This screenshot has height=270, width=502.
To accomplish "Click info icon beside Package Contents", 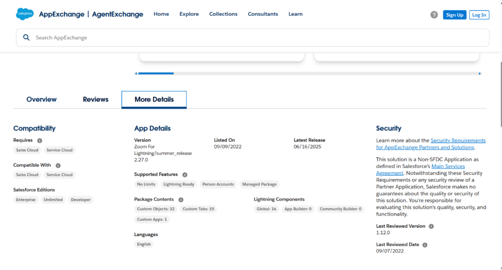I will (181, 200).
